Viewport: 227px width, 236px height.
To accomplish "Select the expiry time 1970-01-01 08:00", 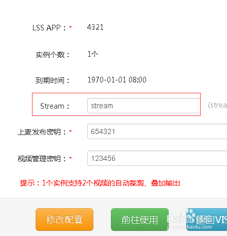I will (117, 80).
